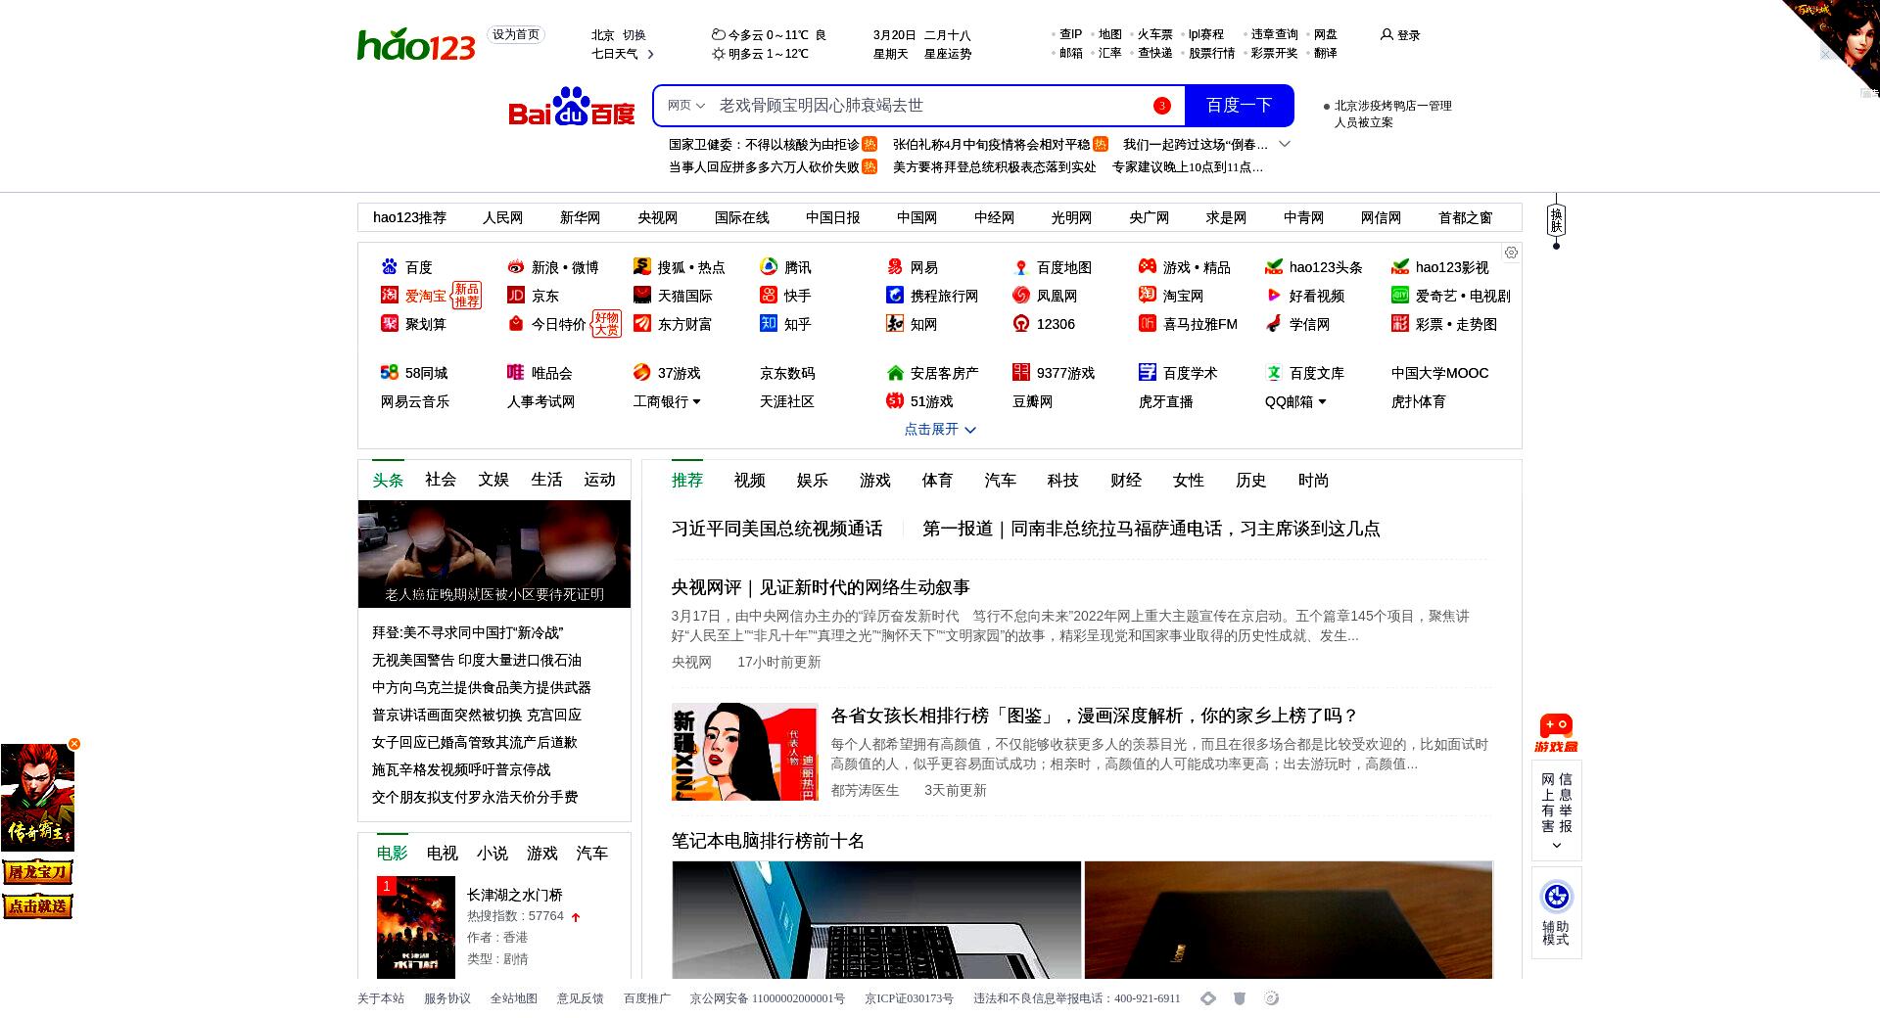1880x1018 pixels.
Task: Open 爱奇艺·电视剧 icon
Action: 1400,295
